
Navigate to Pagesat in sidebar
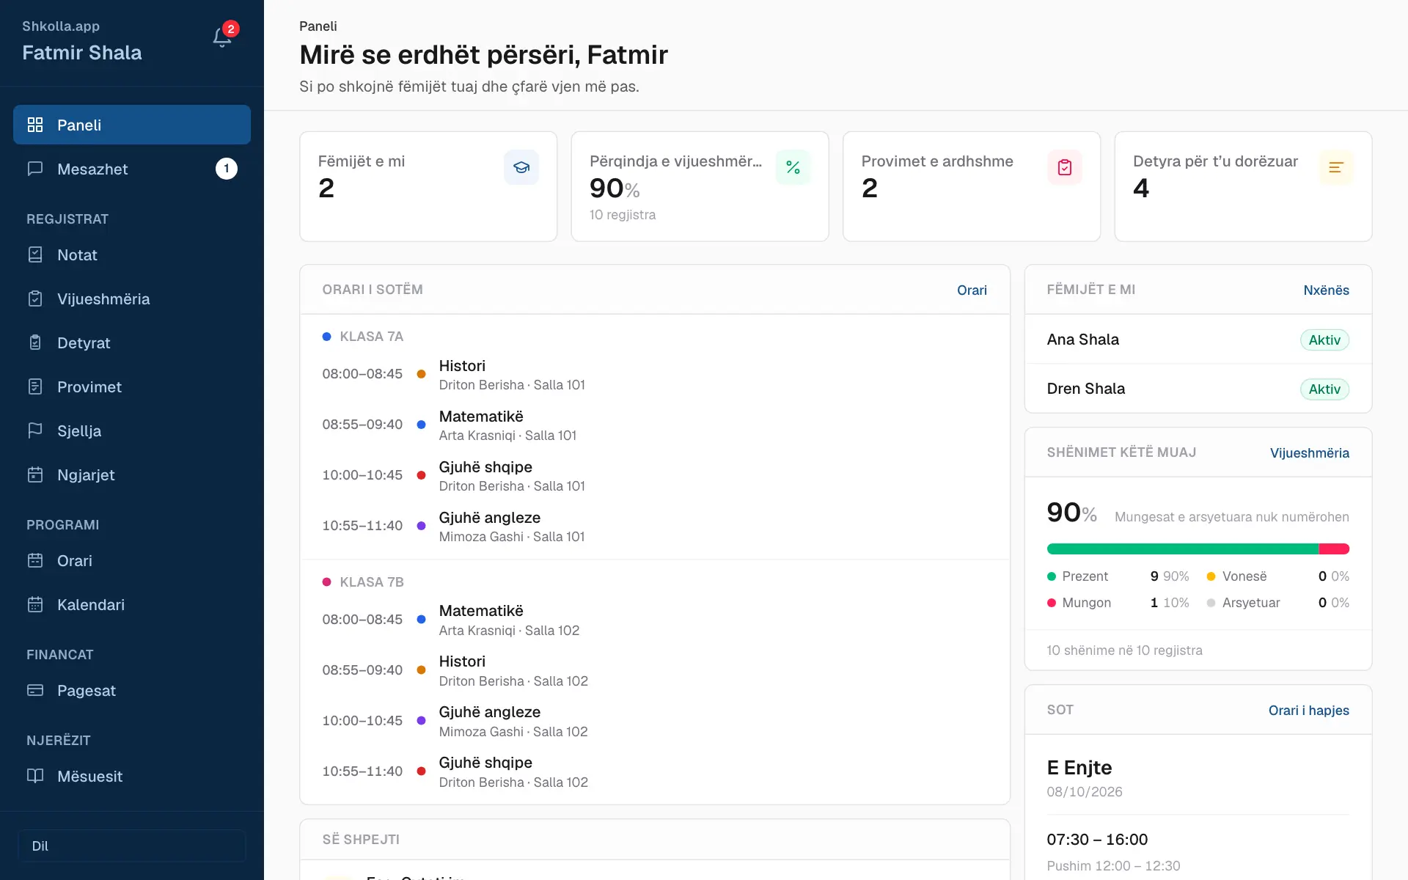click(x=132, y=690)
